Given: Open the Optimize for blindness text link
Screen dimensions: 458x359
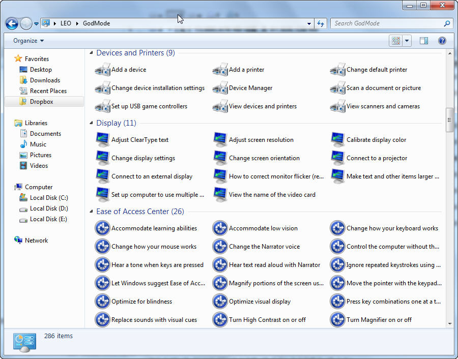Looking at the screenshot, I should [x=141, y=302].
